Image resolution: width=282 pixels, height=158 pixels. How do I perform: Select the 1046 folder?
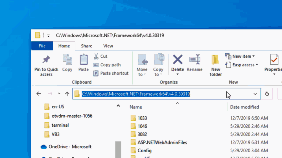click(139, 126)
